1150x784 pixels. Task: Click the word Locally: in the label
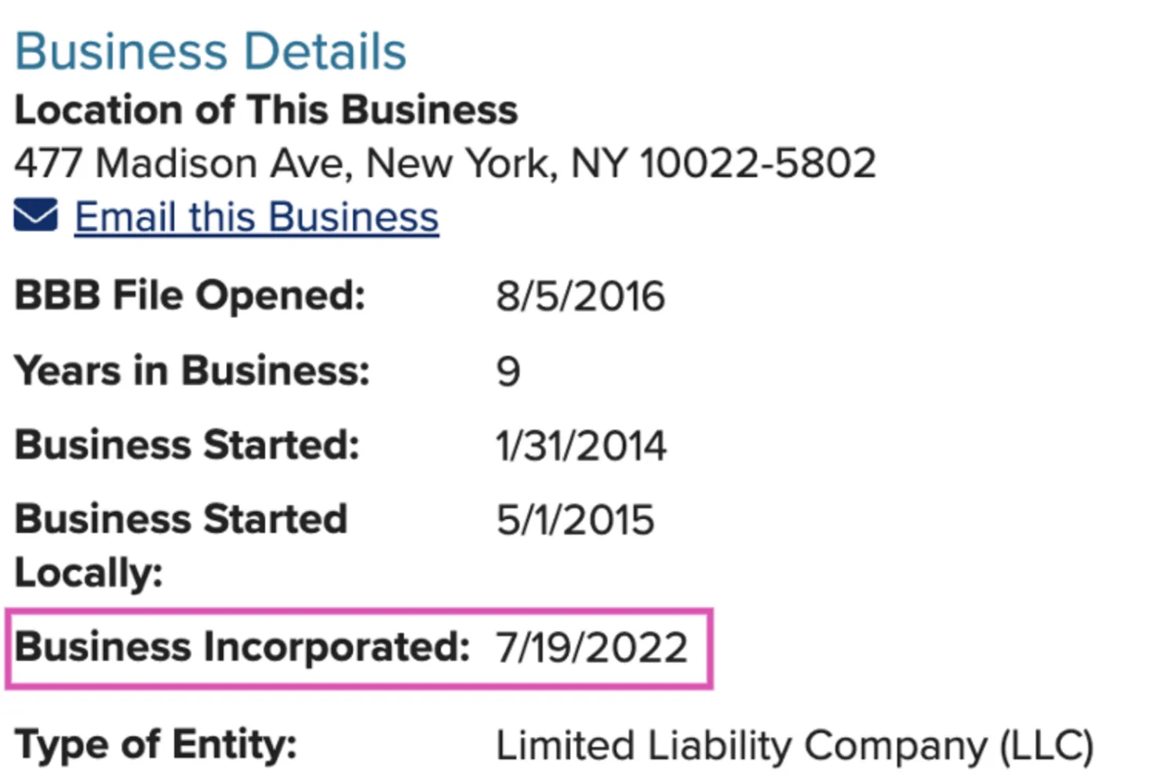(89, 573)
